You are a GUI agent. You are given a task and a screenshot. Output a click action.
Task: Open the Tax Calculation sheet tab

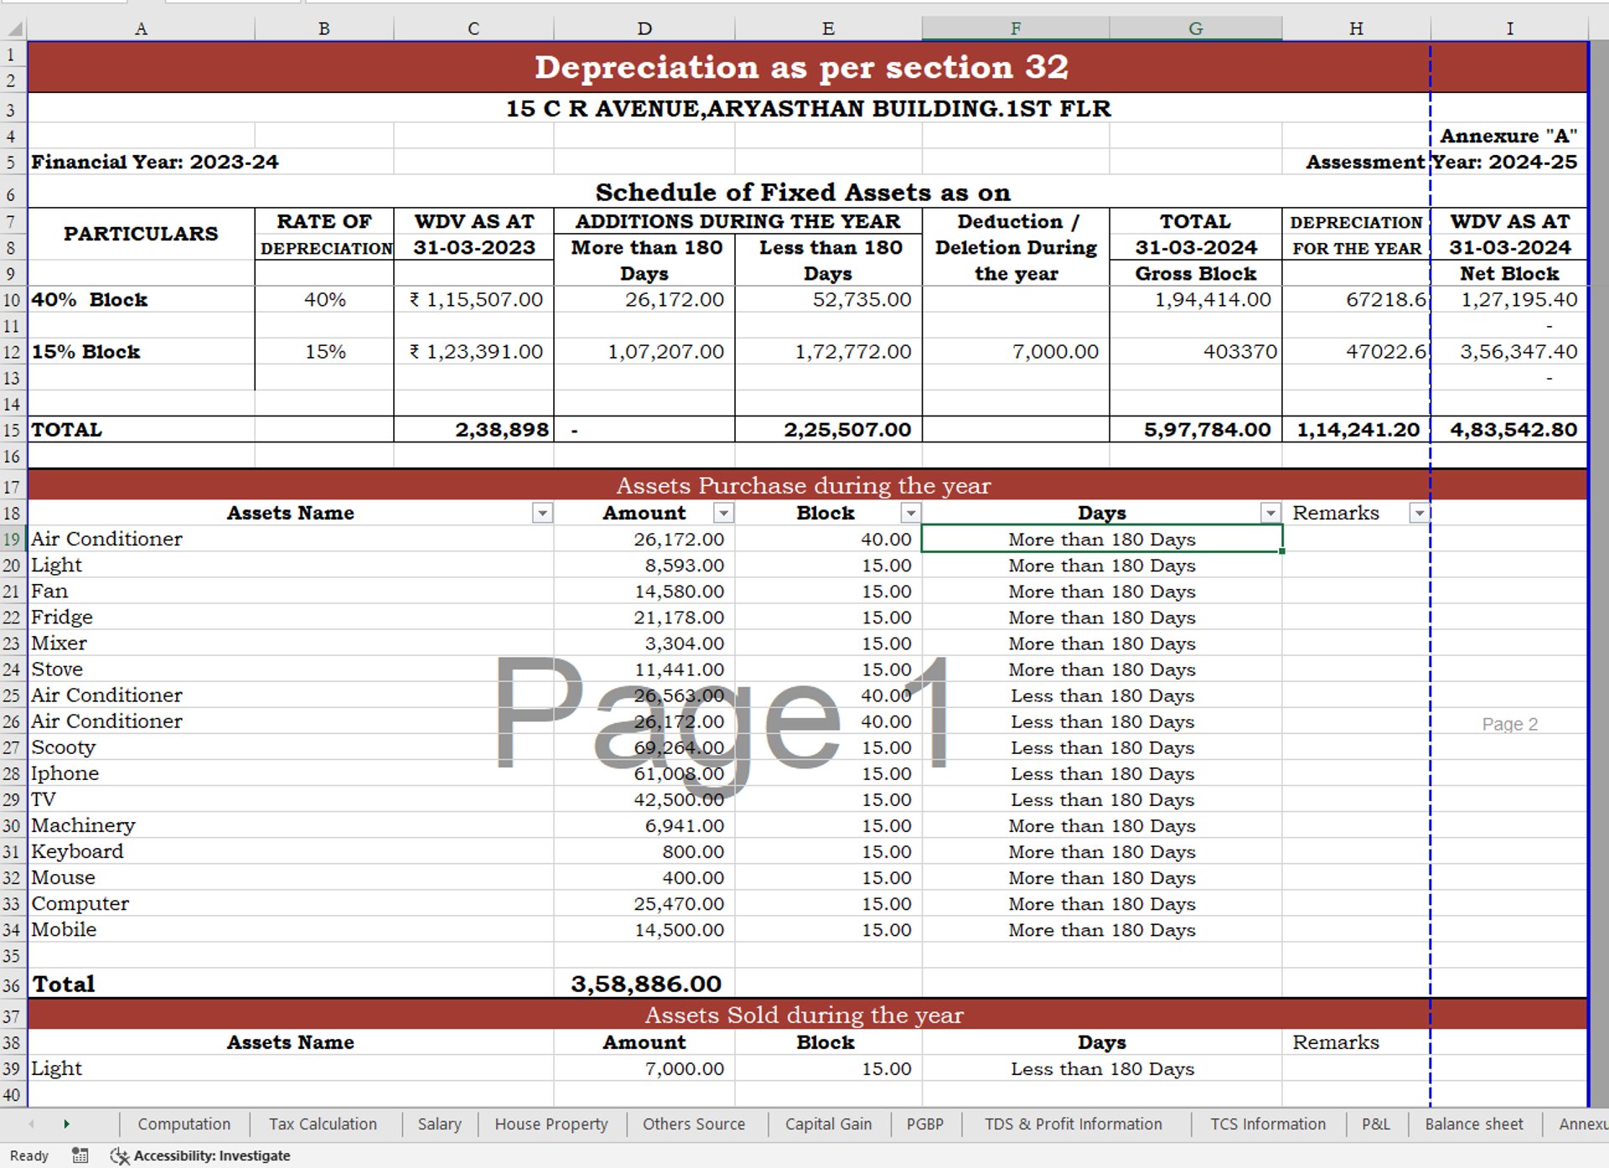(x=323, y=1124)
